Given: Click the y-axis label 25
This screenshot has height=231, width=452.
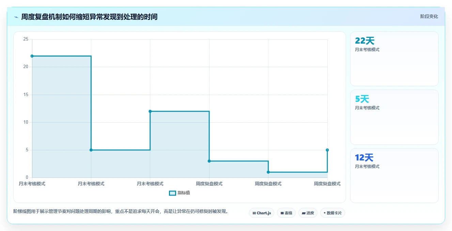Looking at the screenshot, I should pyautogui.click(x=26, y=39).
